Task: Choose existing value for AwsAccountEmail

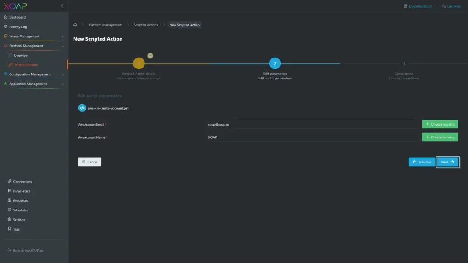Action: [x=440, y=124]
